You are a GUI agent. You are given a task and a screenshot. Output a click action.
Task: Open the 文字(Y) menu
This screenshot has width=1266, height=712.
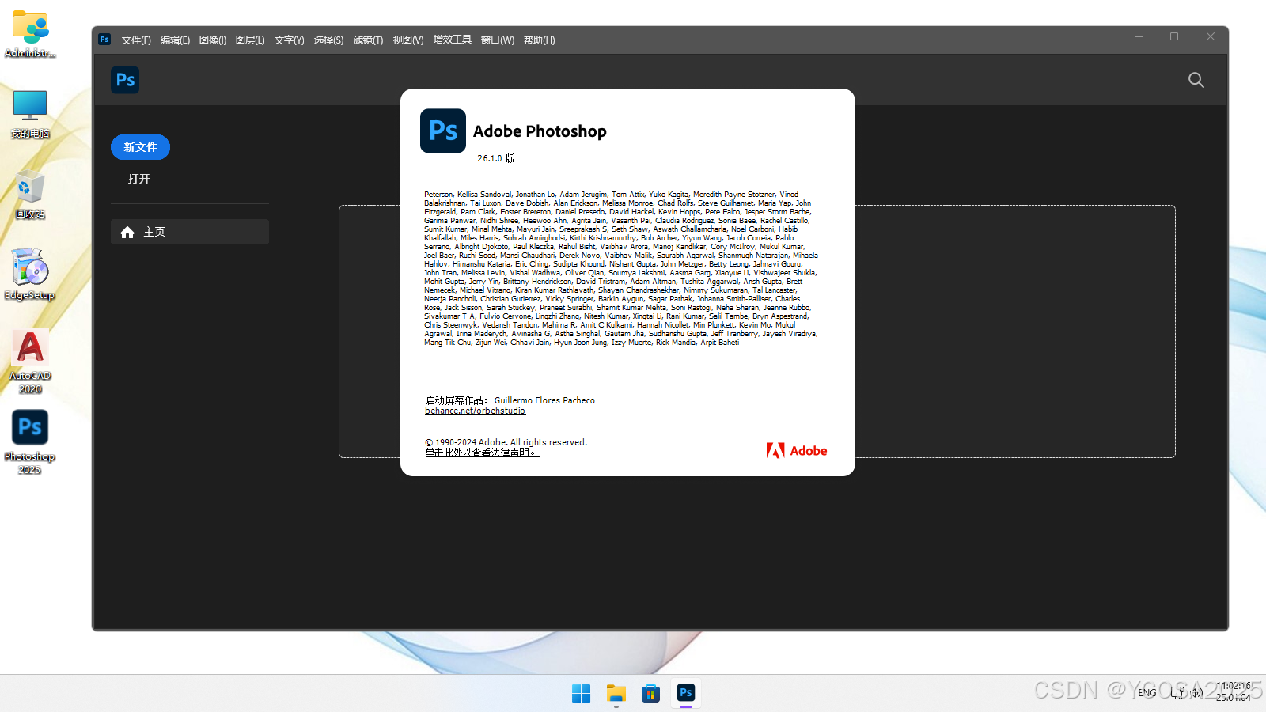tap(289, 40)
